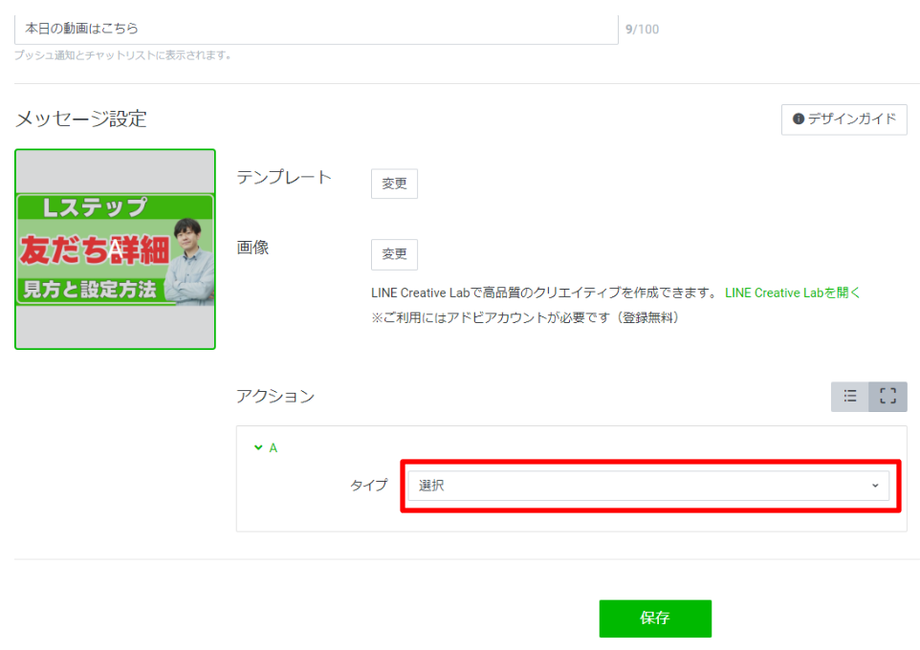Image resolution: width=920 pixels, height=650 pixels.
Task: Click 変更 button next to 画像
Action: [394, 254]
